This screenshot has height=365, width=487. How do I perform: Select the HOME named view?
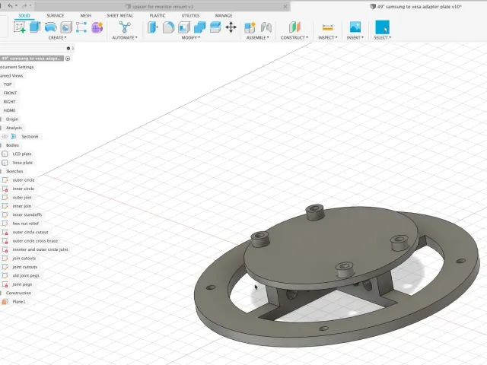(9, 110)
